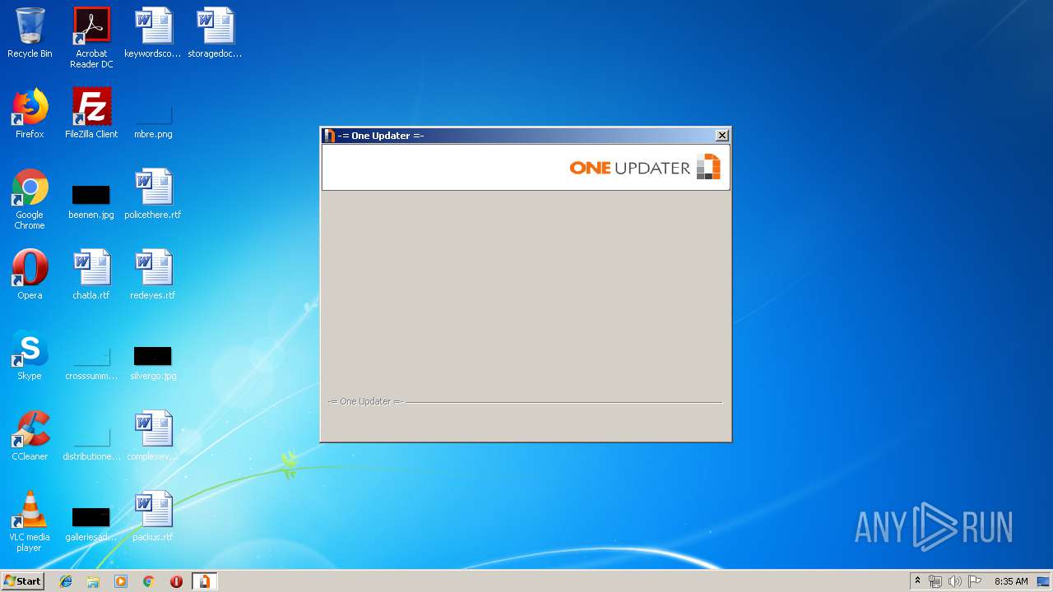
Task: Click the Opera icon in the taskbar
Action: tap(176, 581)
